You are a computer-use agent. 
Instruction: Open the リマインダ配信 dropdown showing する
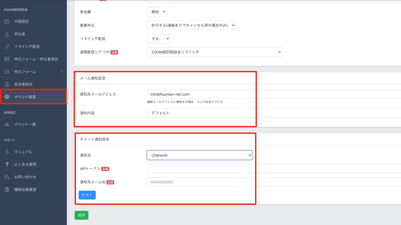[158, 39]
